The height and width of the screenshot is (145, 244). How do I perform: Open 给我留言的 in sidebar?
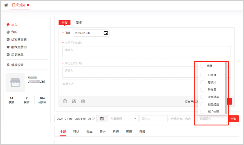(19, 40)
